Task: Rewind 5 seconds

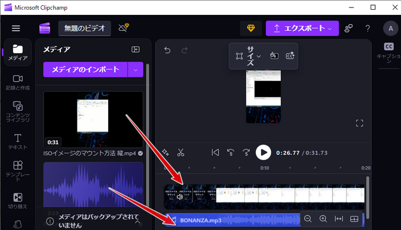Action: (231, 152)
